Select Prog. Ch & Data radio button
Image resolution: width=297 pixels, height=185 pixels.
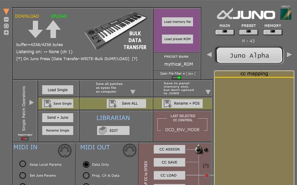coord(86,175)
